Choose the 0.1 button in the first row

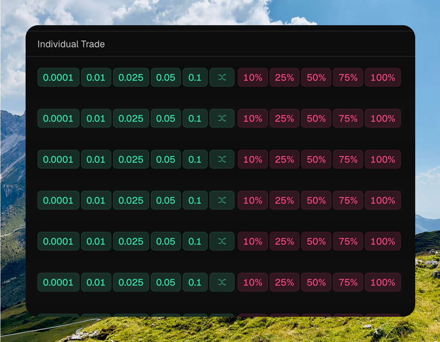coord(195,77)
